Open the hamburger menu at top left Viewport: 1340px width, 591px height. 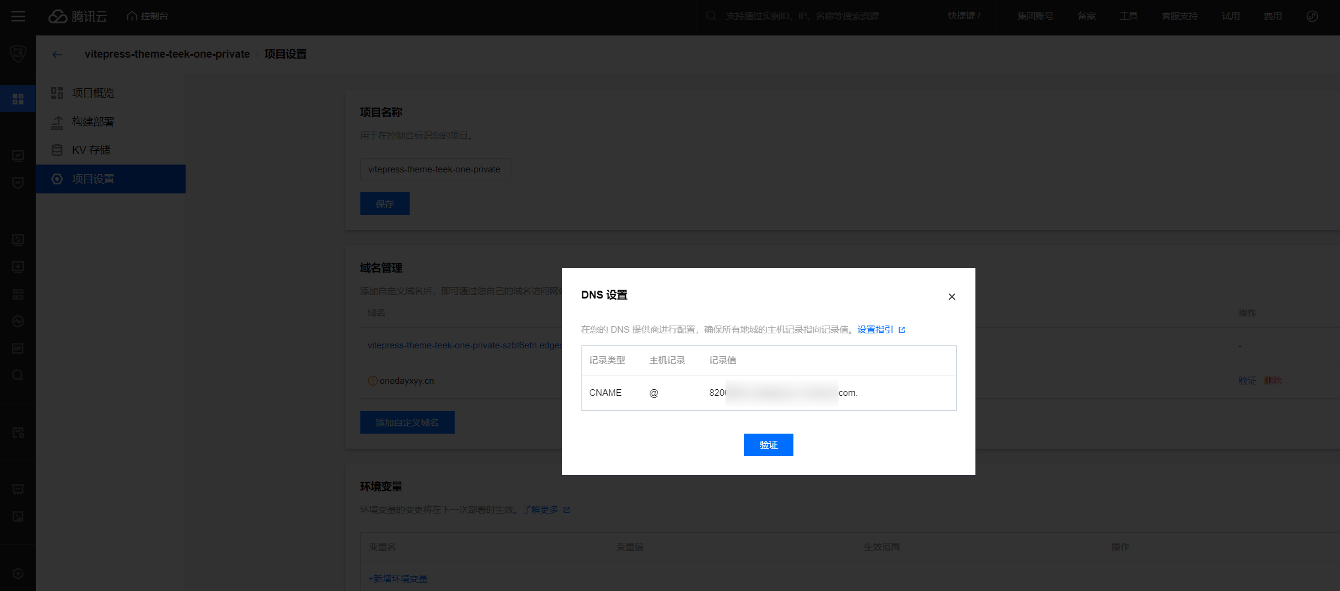(x=18, y=16)
